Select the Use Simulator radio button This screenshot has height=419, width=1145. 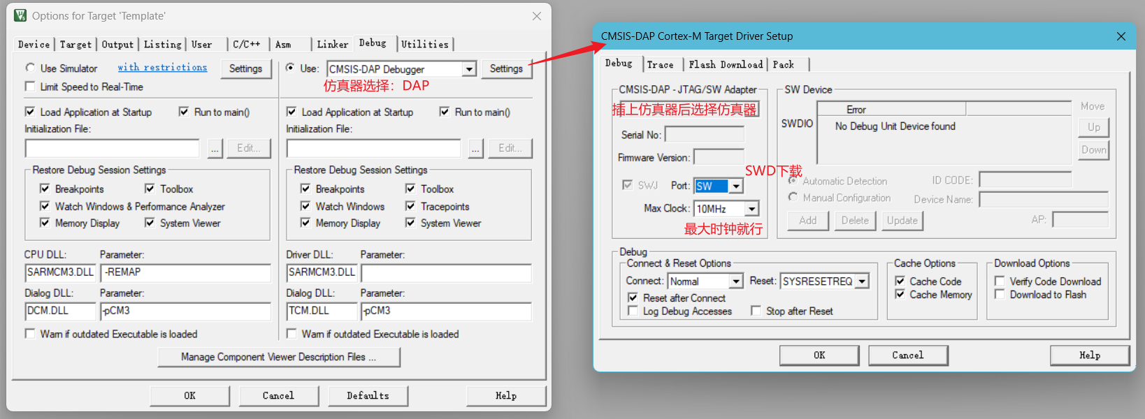click(x=30, y=68)
